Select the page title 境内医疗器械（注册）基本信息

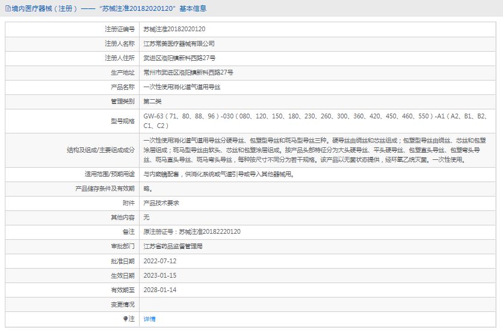click(x=109, y=8)
